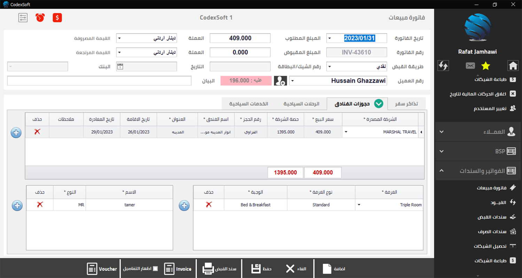Open اغلاق الحركات المالية لتاريخ in sidebar
Viewport: 522px width, 278px height.
(483, 94)
